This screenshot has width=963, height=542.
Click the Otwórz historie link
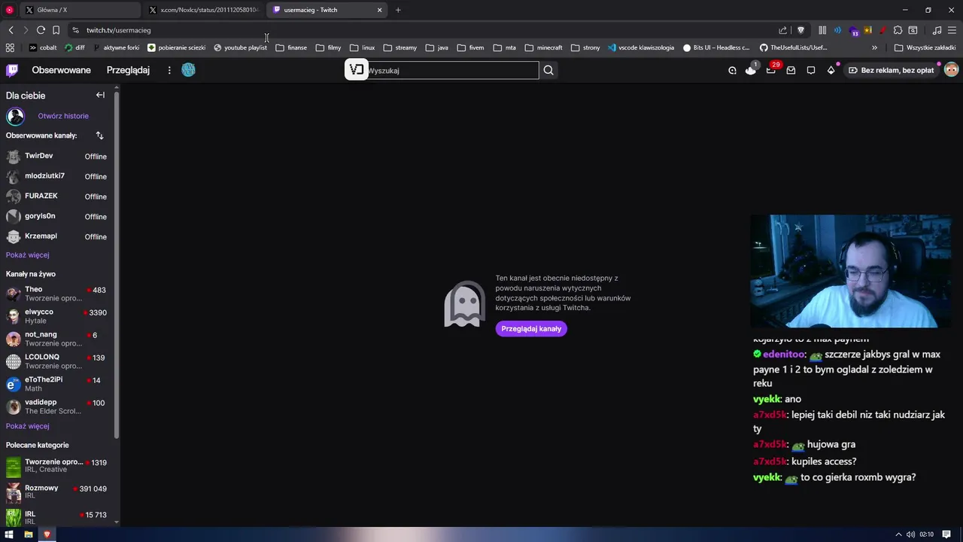(x=63, y=116)
